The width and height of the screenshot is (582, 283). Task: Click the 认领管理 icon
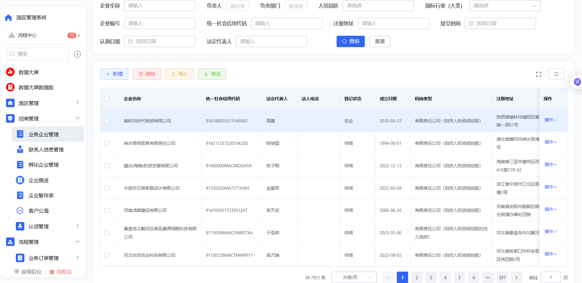20,226
